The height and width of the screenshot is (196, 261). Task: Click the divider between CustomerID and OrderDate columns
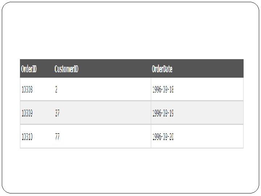coord(151,113)
